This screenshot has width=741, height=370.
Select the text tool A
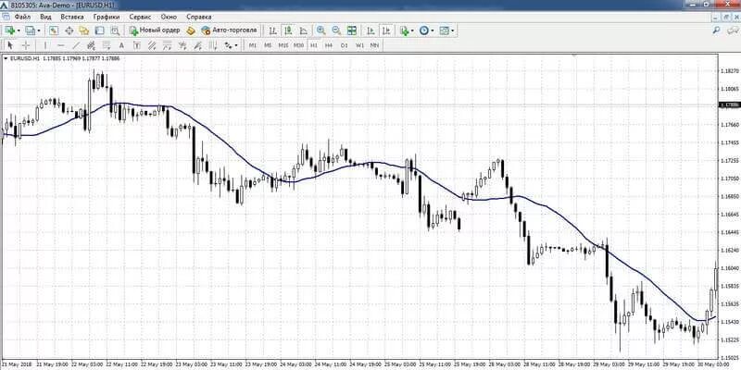pos(121,45)
